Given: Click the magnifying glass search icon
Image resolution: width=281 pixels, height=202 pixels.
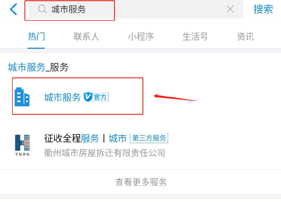Looking at the screenshot, I should click(42, 9).
